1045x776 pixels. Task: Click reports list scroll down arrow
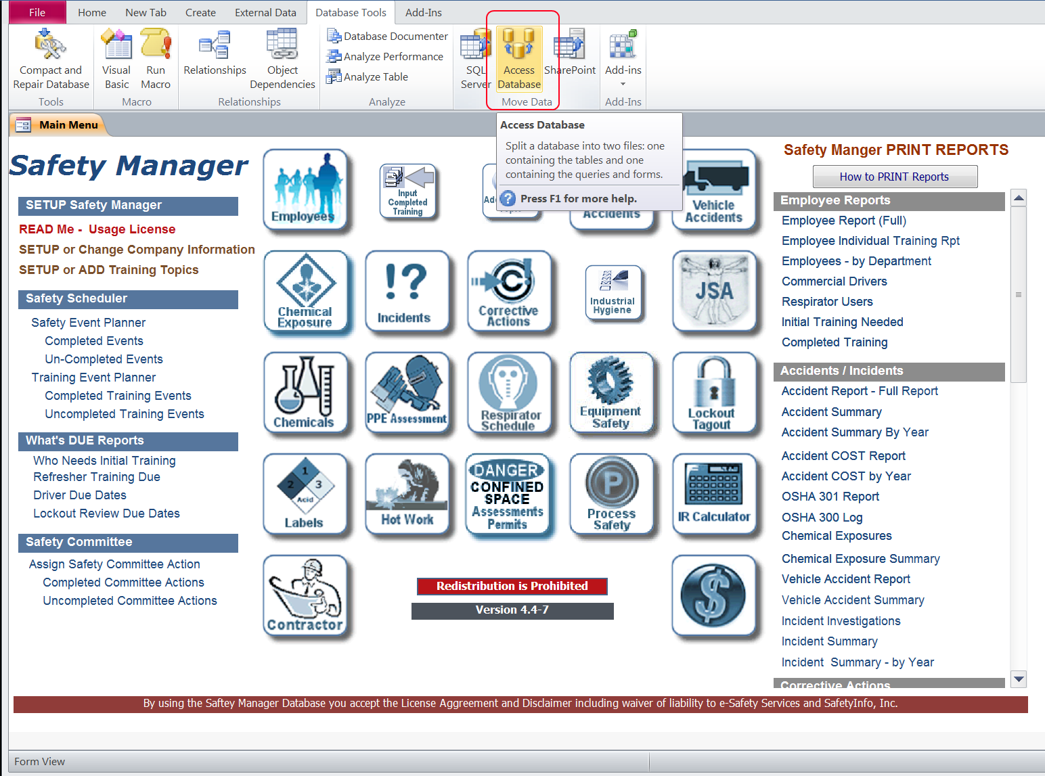(1019, 679)
